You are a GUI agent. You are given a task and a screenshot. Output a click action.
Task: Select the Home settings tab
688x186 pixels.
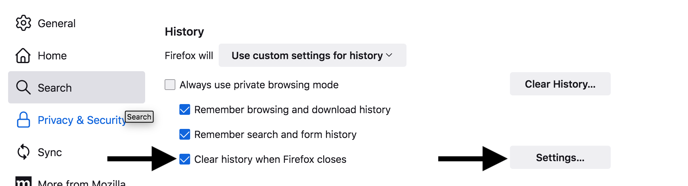point(52,56)
